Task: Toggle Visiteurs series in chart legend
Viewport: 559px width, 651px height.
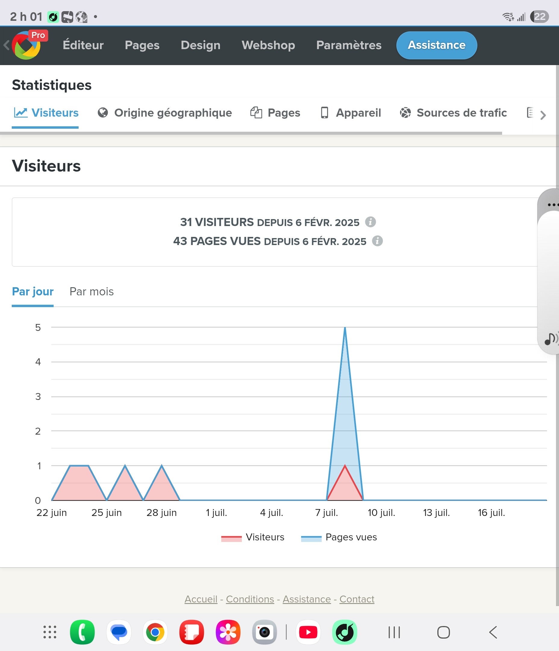Action: click(252, 537)
